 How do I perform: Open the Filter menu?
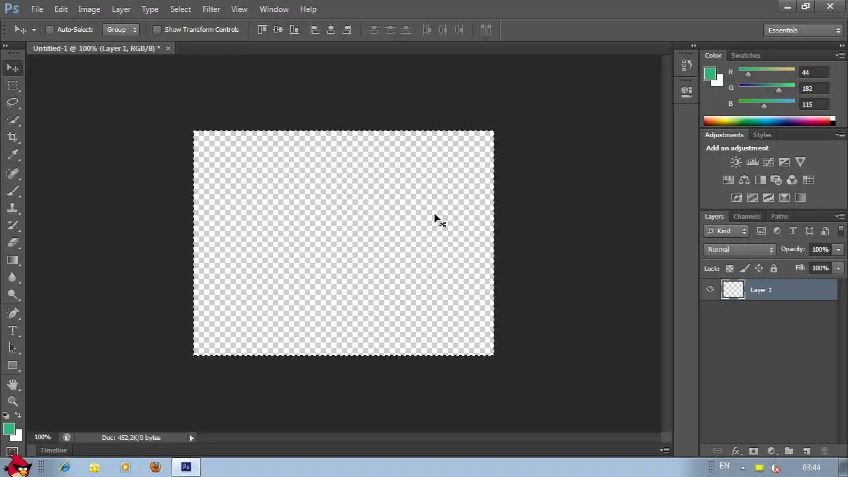[x=211, y=9]
